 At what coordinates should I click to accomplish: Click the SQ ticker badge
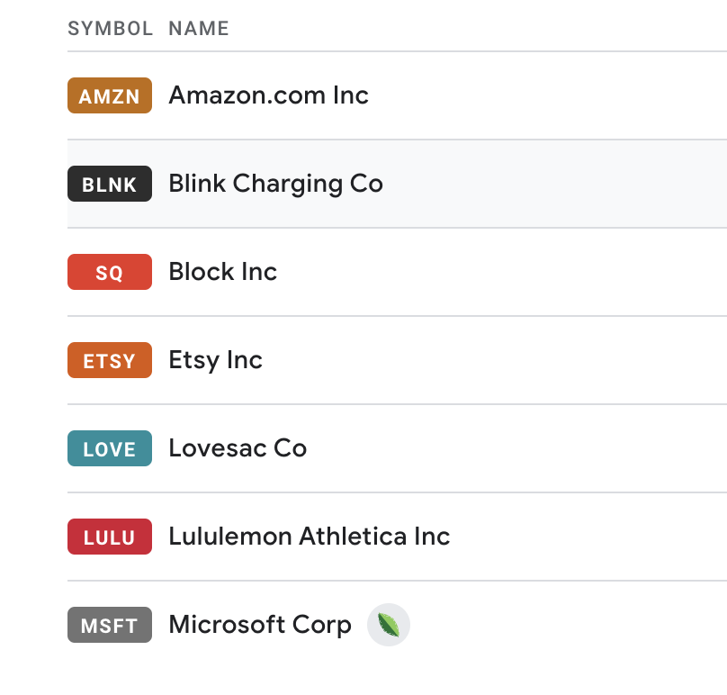[x=110, y=272]
